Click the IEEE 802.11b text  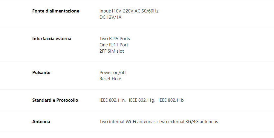tap(171, 100)
